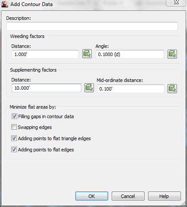Uncheck Adding points to flat triangle edges
This screenshot has width=187, height=207.
14,138
